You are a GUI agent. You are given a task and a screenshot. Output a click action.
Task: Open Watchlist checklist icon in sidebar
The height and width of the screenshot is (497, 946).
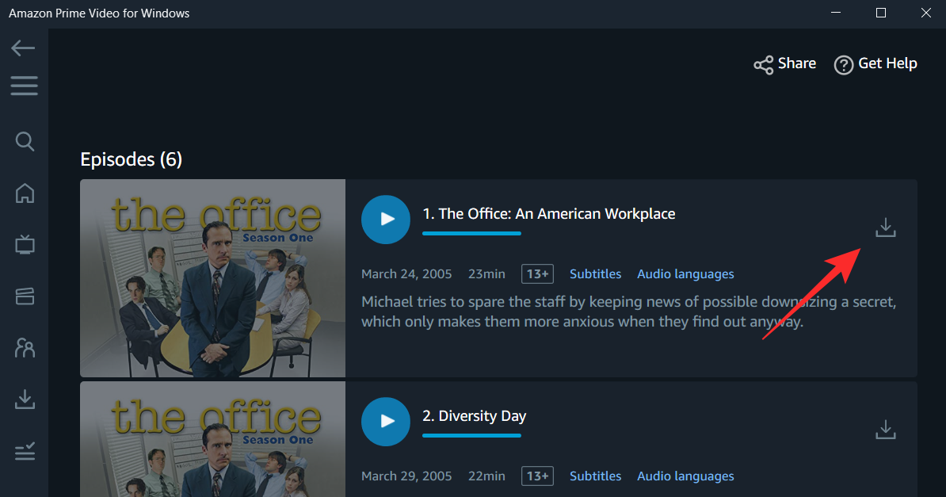[x=25, y=451]
